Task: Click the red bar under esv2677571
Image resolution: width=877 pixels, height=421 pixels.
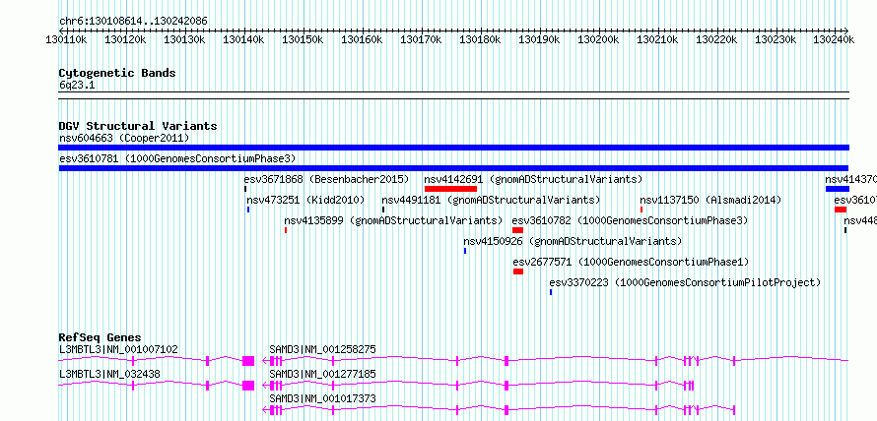Action: [x=518, y=271]
